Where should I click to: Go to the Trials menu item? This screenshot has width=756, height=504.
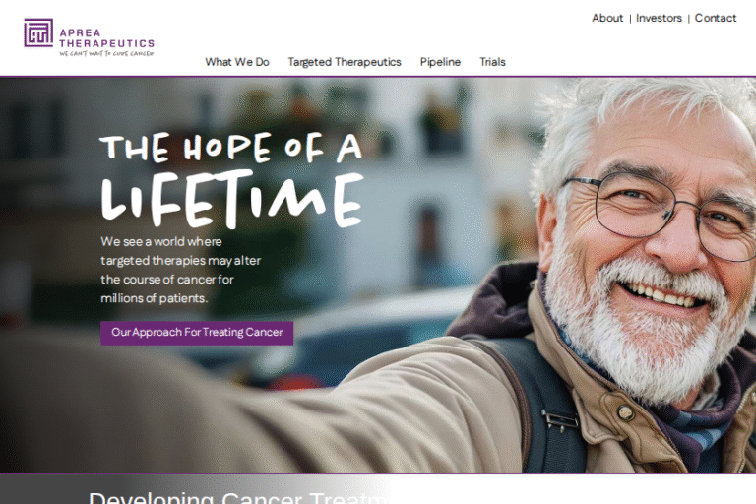click(492, 62)
